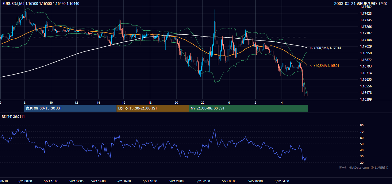Viewport: 392px width, 184px height.
Task: Click RSI scale value 40
Action: (x=362, y=150)
